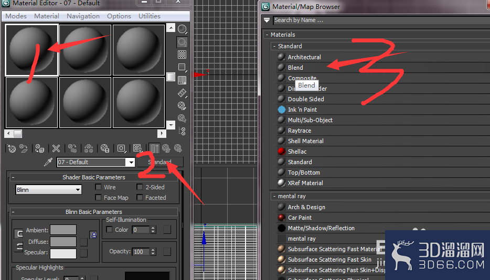Click the Specular map button
The image size is (490, 280).
point(83,253)
